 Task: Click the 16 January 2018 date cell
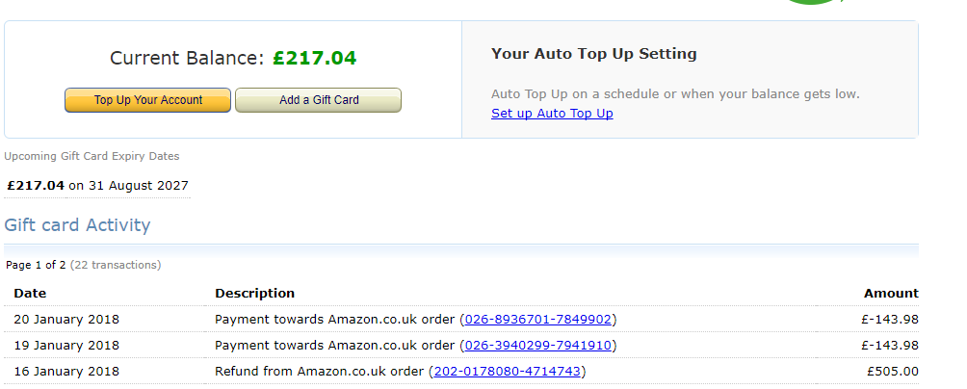(x=66, y=371)
